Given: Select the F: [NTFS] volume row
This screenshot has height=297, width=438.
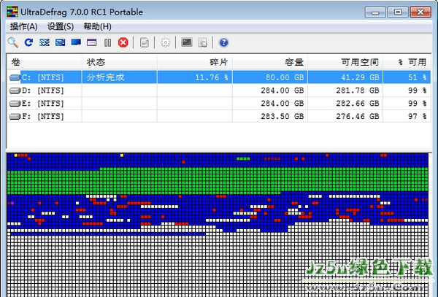Looking at the screenshot, I should [219, 116].
